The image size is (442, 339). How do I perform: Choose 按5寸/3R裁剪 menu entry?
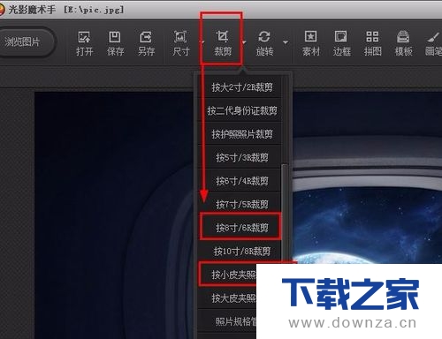coord(240,158)
